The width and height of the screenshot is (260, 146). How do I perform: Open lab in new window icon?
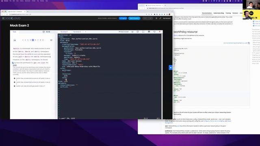click(138, 32)
